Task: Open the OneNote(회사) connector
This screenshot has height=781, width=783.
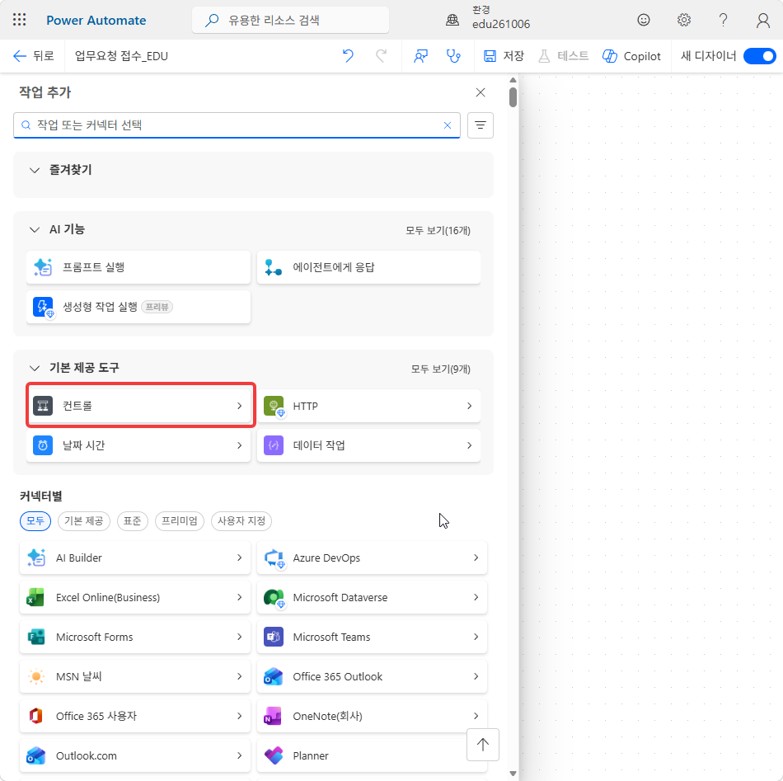Action: click(372, 716)
